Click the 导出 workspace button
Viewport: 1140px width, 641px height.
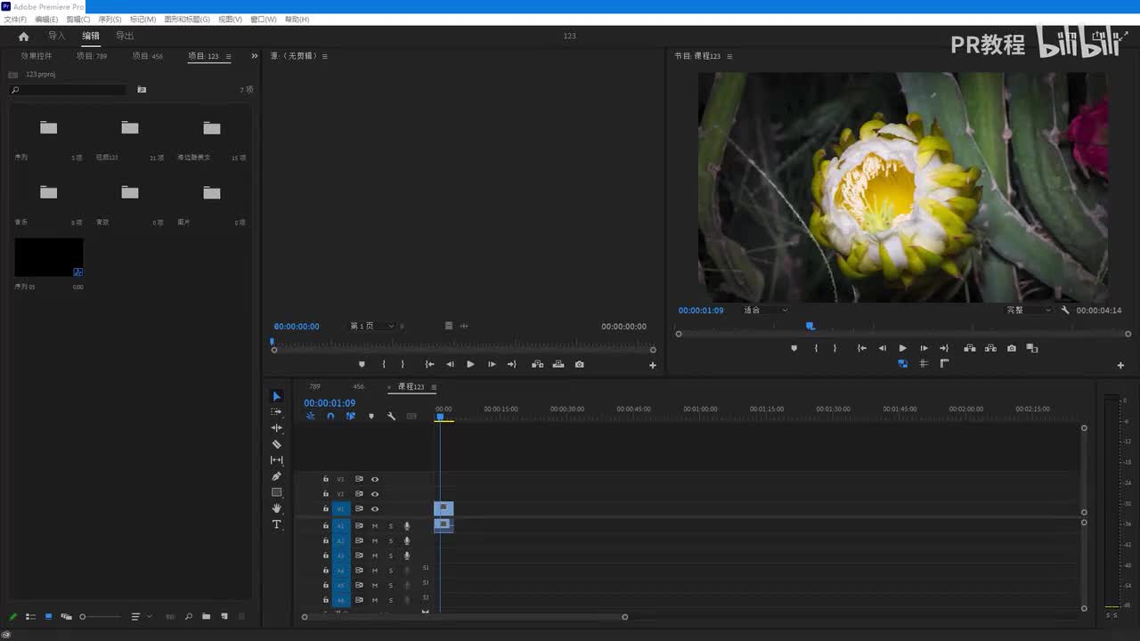pyautogui.click(x=125, y=37)
